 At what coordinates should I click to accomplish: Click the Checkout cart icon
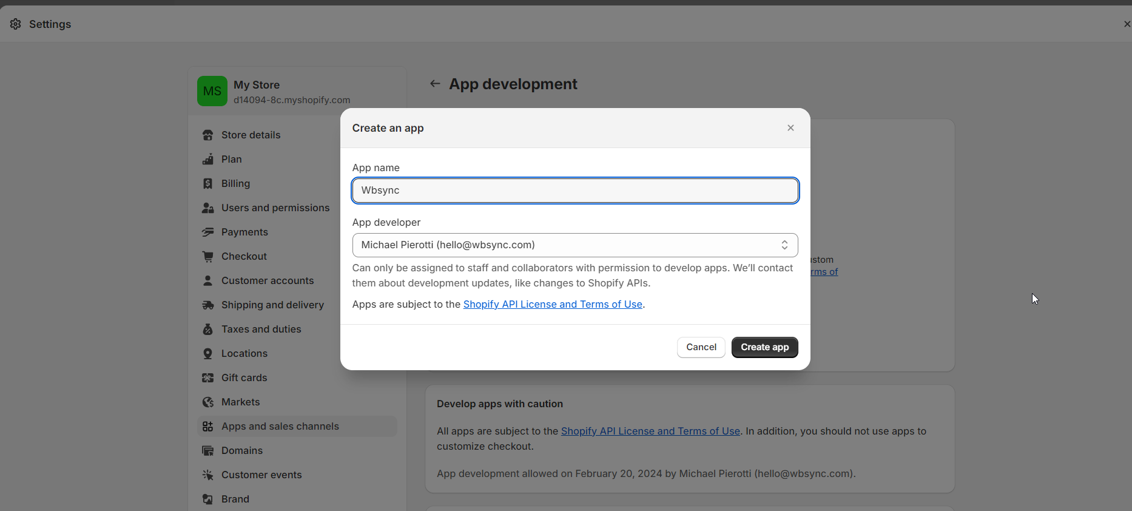coord(208,256)
